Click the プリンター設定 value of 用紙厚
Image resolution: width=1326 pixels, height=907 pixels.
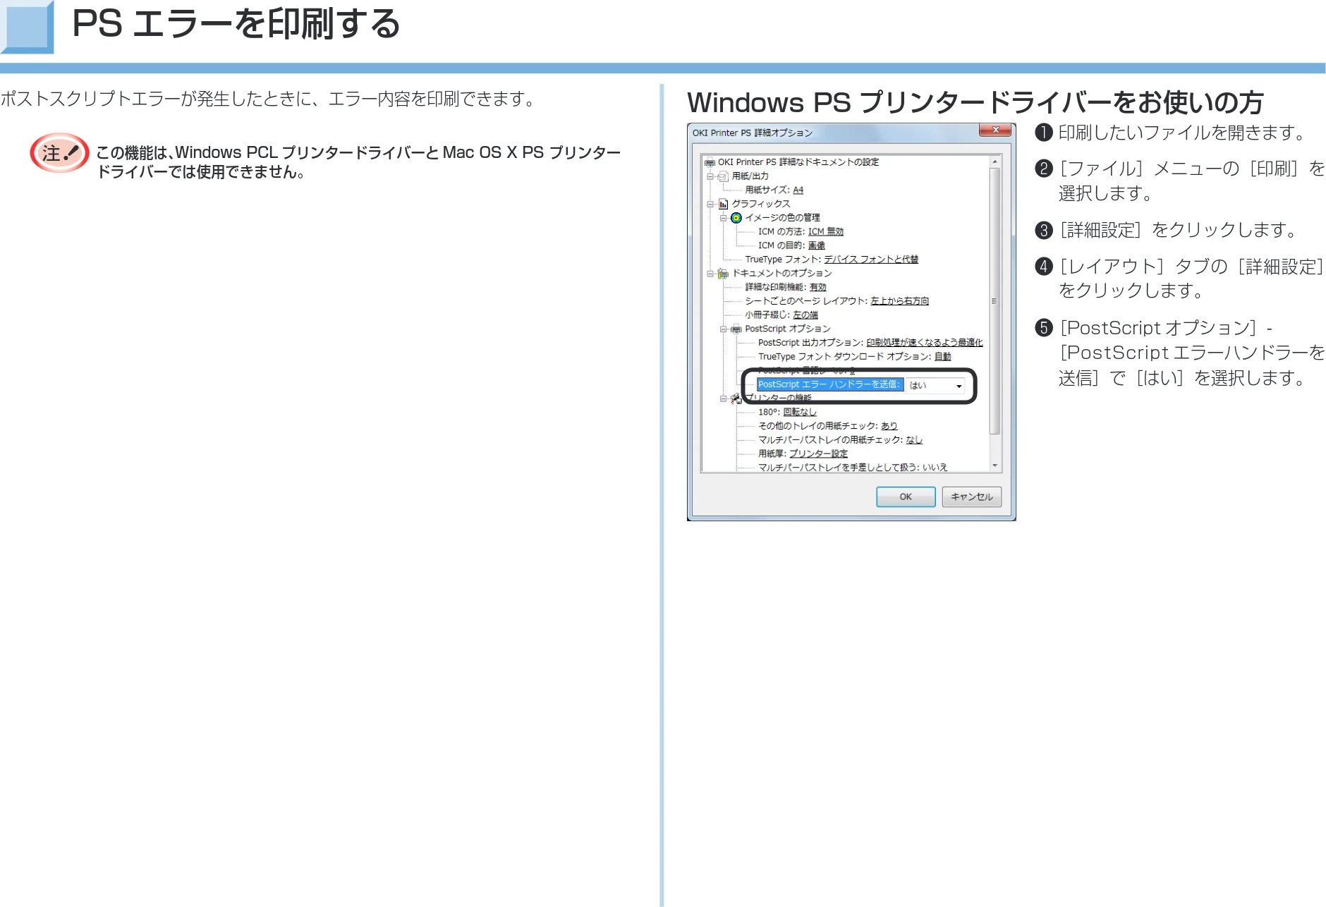[818, 454]
